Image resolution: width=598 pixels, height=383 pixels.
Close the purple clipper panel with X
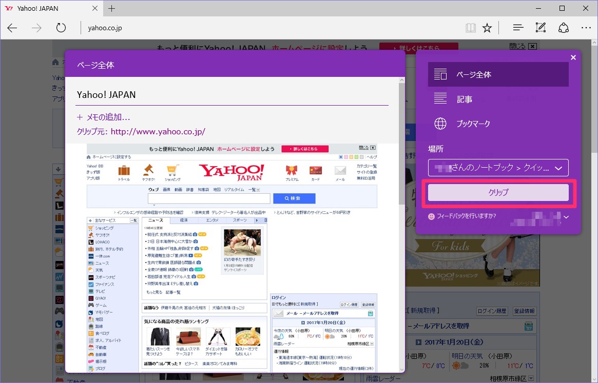point(573,57)
